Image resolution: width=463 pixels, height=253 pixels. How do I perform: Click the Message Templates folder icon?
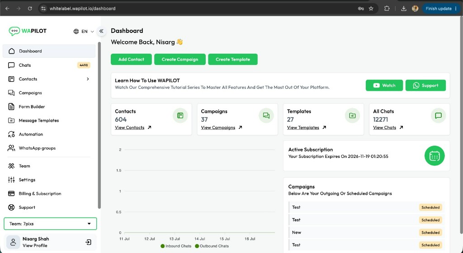11,120
